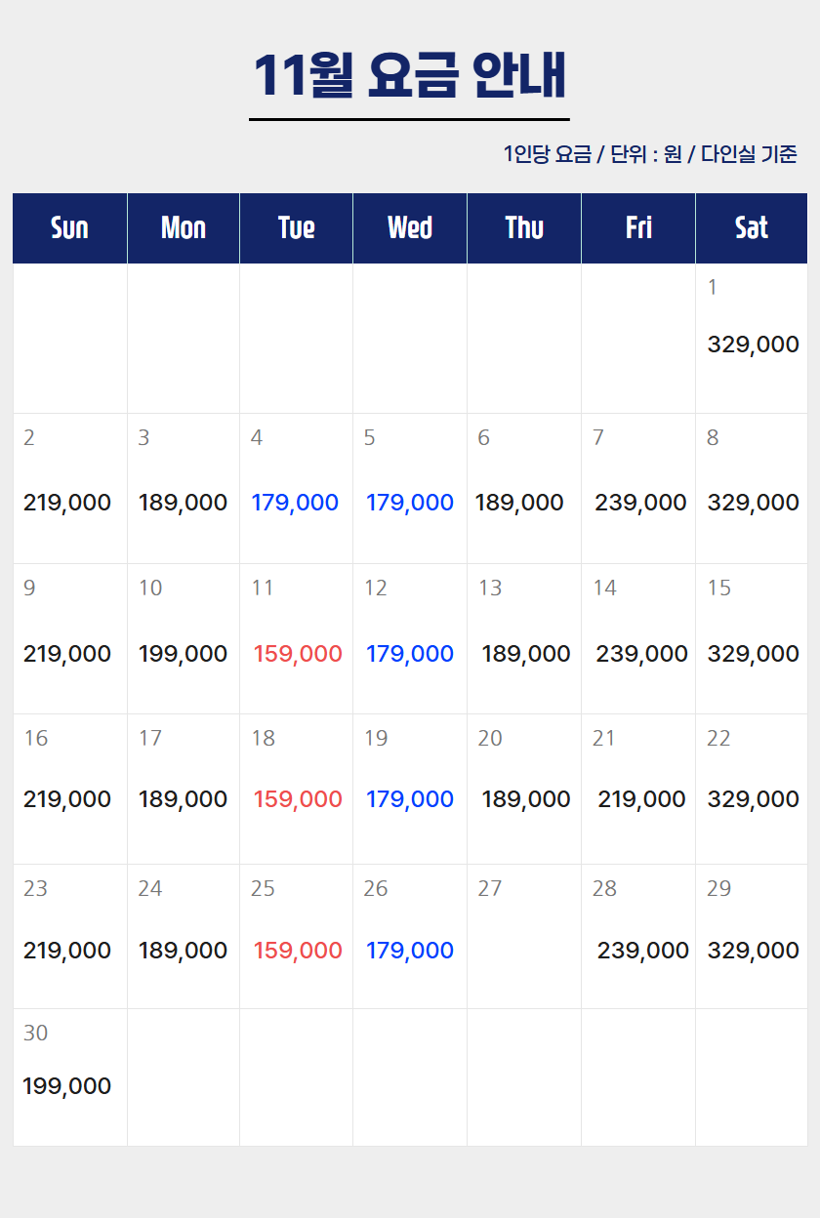
Task: Select the Wed column header
Action: (410, 228)
